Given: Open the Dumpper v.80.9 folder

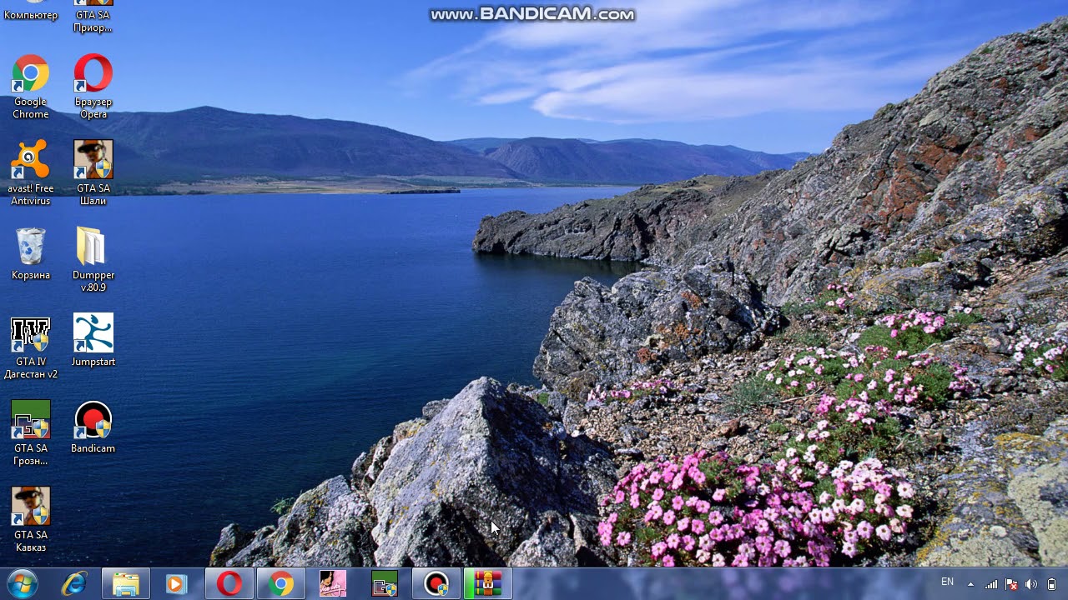Looking at the screenshot, I should tap(93, 260).
